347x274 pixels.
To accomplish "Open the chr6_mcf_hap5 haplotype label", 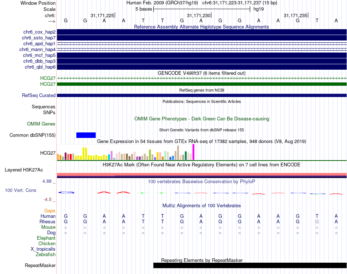I will (39, 55).
